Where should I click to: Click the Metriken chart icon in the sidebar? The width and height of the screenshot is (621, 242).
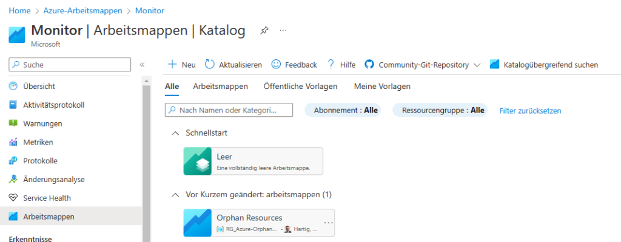13,142
